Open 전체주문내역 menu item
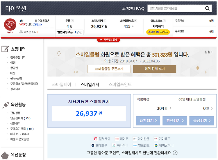The width and height of the screenshot is (218, 160). [x=18, y=57]
